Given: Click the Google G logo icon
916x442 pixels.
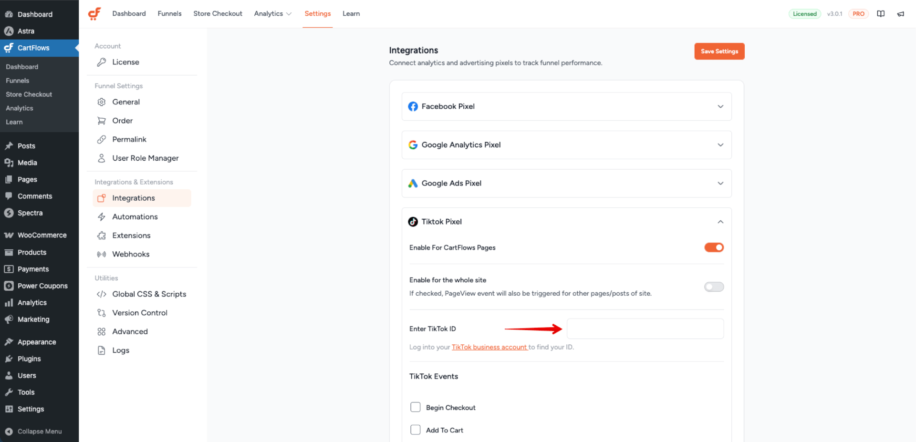Looking at the screenshot, I should click(x=413, y=145).
